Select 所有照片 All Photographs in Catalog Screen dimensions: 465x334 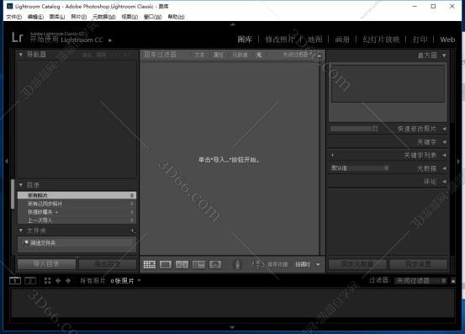click(77, 195)
